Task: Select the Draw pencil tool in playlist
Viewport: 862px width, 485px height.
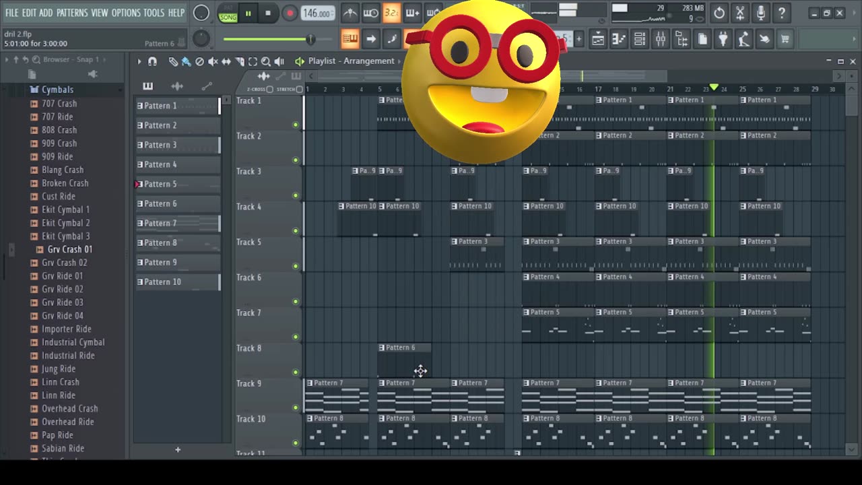Action: click(173, 61)
